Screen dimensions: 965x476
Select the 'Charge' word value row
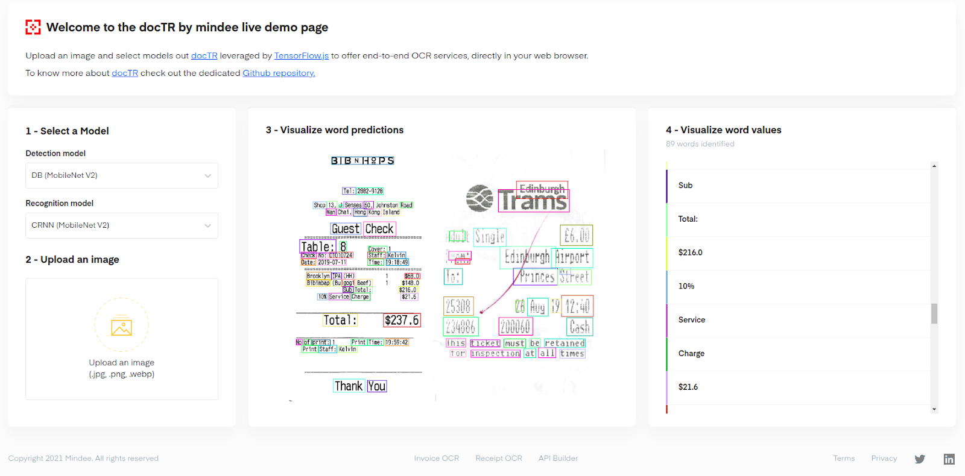click(798, 354)
